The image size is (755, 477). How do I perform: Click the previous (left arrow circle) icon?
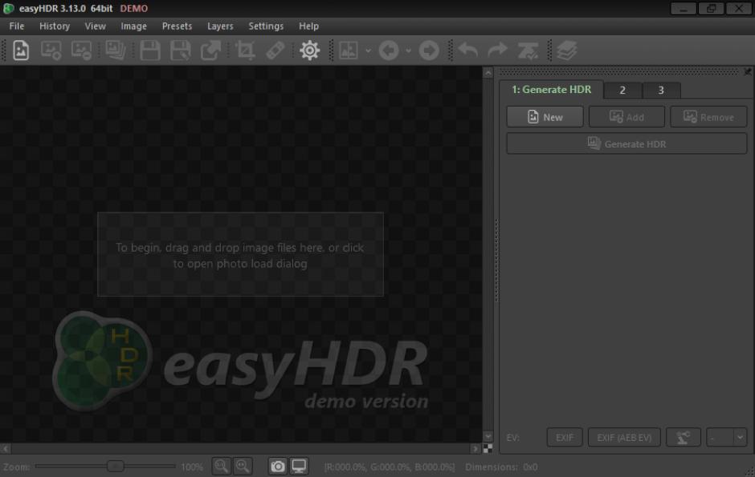pyautogui.click(x=388, y=50)
